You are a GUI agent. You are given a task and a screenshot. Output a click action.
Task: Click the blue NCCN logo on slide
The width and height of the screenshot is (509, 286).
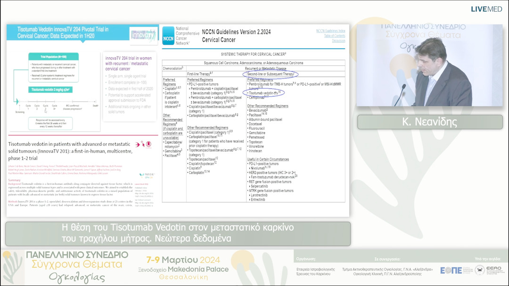coord(168,36)
